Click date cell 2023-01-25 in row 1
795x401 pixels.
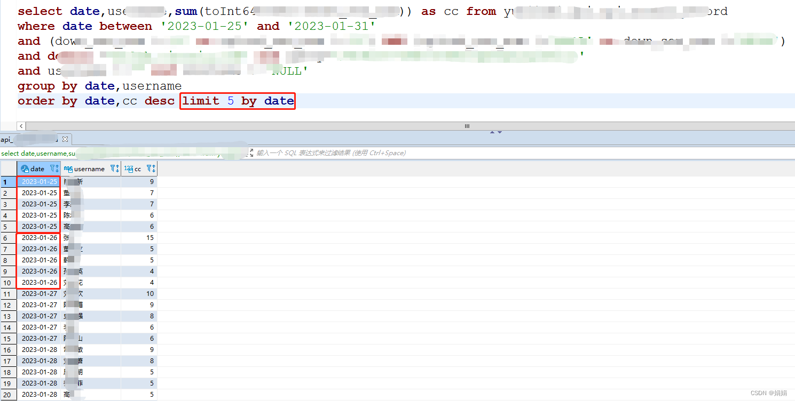pos(39,182)
